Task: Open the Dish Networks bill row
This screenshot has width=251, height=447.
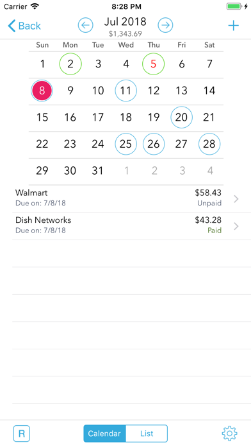Action: (132, 226)
